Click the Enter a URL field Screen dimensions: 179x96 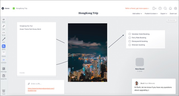coord(36,84)
